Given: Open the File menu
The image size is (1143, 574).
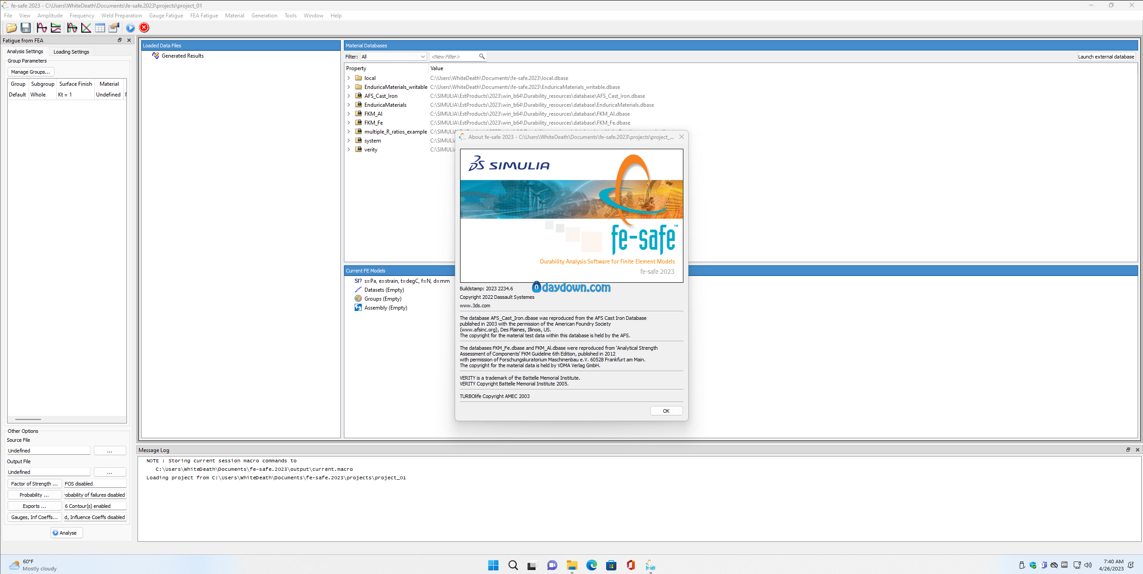Looking at the screenshot, I should [x=8, y=16].
